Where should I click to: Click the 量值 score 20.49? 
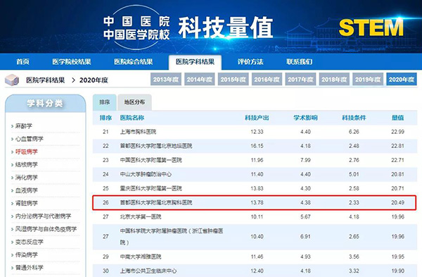pyautogui.click(x=398, y=202)
